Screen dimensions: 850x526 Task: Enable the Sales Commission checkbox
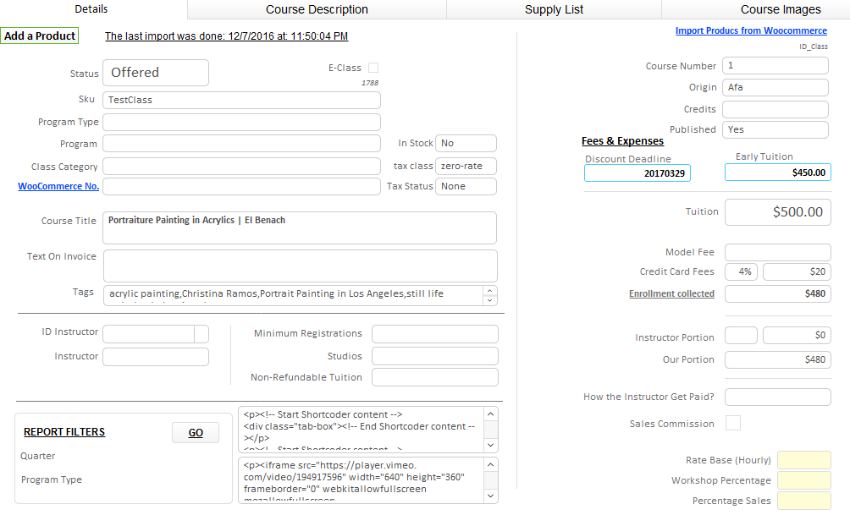733,423
